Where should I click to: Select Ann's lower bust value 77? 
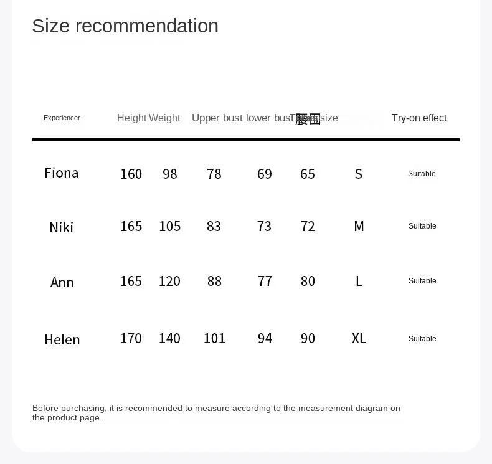(265, 281)
